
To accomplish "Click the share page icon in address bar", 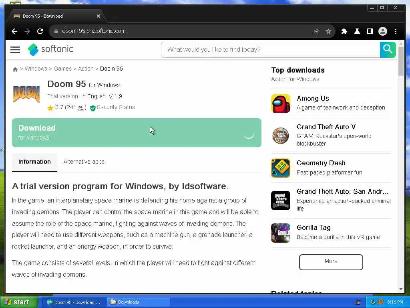I will pos(316,31).
